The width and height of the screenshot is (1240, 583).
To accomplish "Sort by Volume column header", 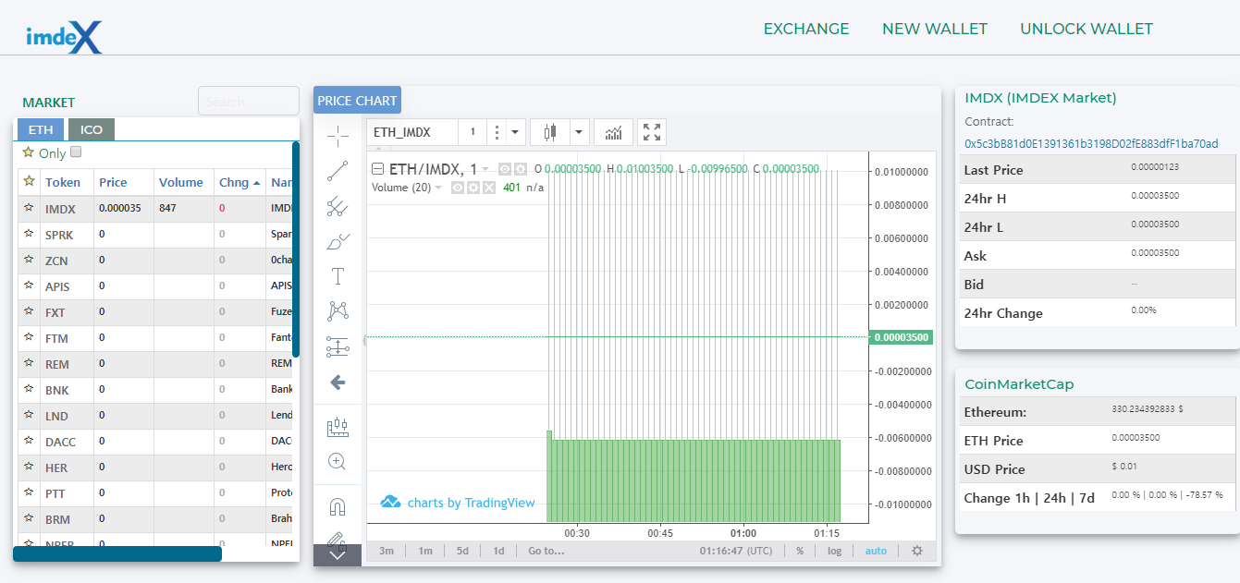I will pos(181,182).
